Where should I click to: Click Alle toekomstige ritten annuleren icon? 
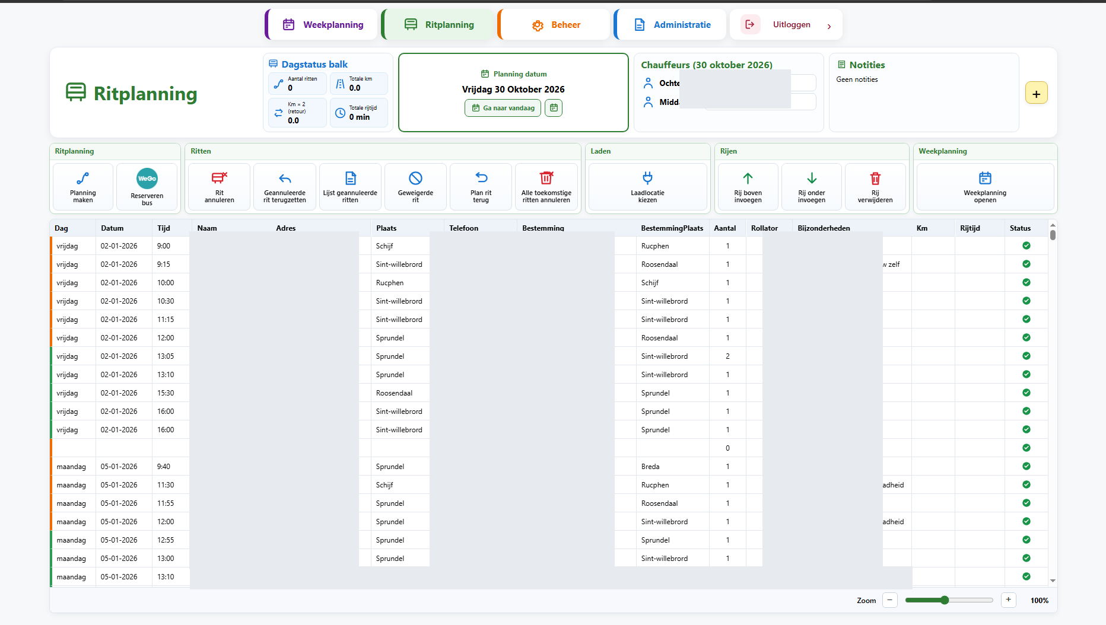pos(546,177)
